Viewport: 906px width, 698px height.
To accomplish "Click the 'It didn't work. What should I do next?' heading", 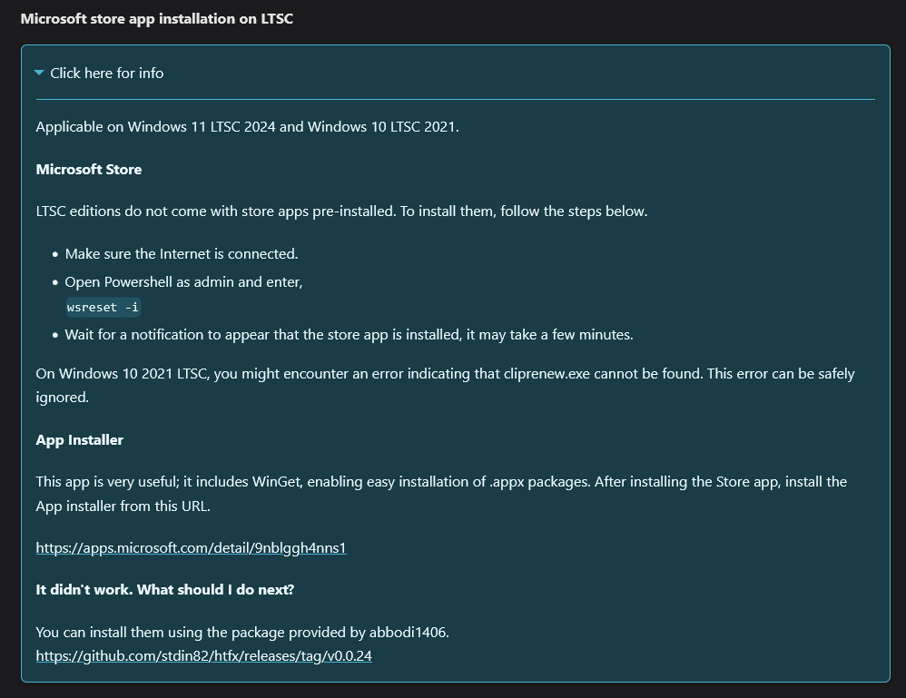I will [x=165, y=590].
